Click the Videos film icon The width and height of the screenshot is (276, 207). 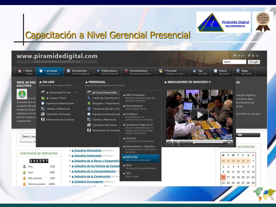[x=215, y=71]
